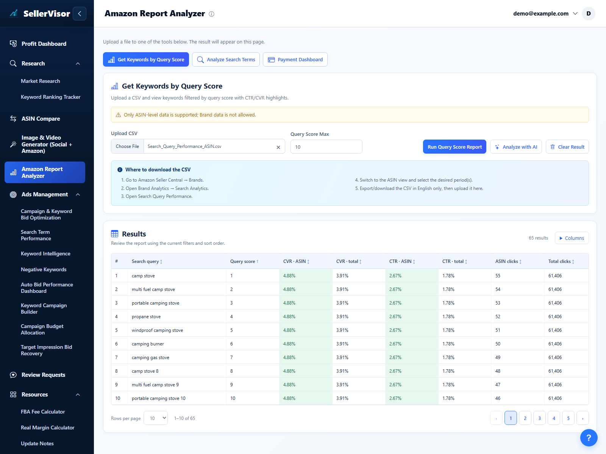The height and width of the screenshot is (454, 606).
Task: Click the SellerVisor logo icon
Action: [14, 14]
